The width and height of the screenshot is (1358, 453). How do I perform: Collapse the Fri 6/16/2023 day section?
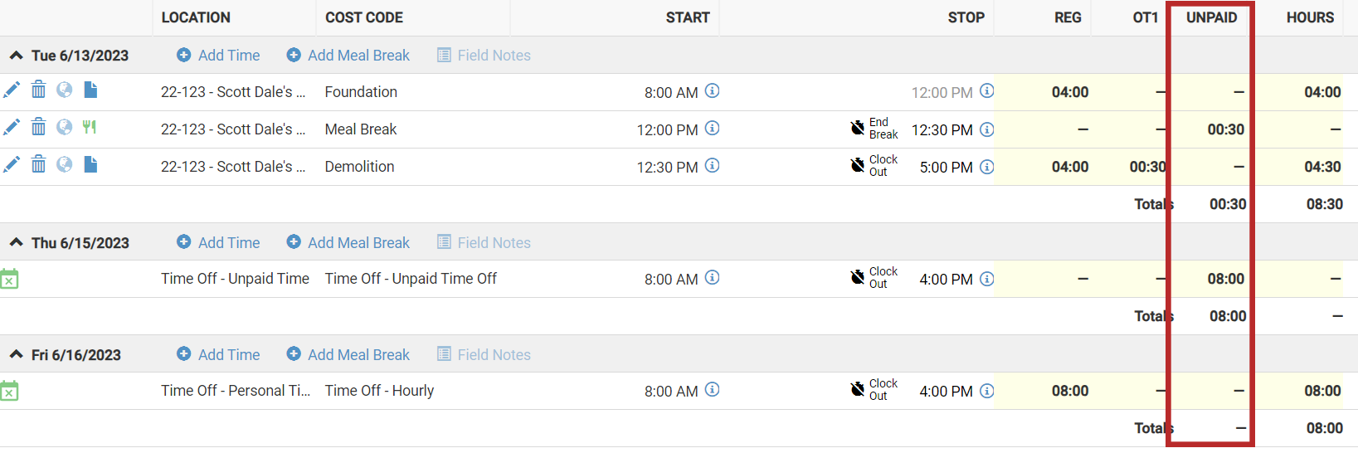[16, 355]
